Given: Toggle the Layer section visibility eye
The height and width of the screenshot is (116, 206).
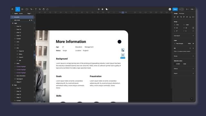Looking at the screenshot, I should point(193,43).
